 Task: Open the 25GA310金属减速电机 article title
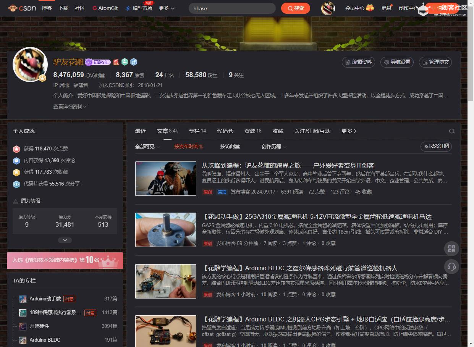(317, 217)
